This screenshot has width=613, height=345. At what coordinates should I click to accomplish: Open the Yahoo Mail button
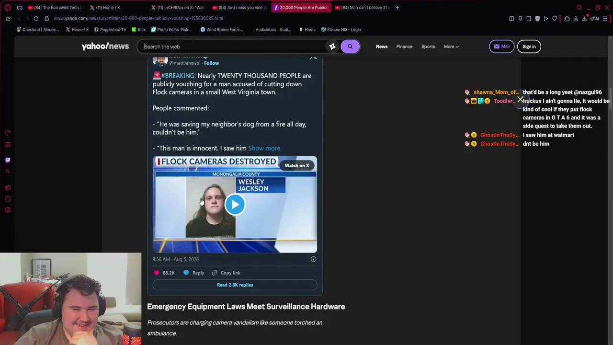pos(501,46)
